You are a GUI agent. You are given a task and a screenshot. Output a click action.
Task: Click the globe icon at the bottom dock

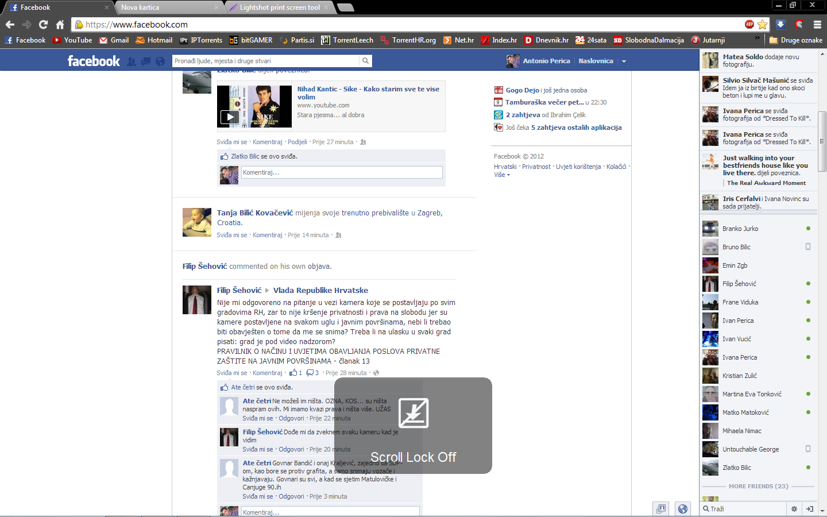coord(682,508)
